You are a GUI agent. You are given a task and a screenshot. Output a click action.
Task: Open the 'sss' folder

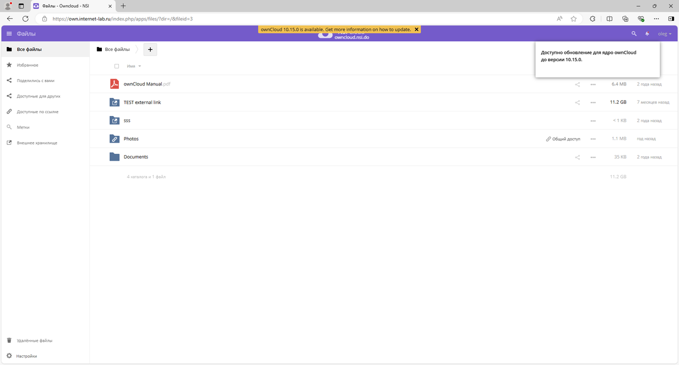(x=127, y=121)
